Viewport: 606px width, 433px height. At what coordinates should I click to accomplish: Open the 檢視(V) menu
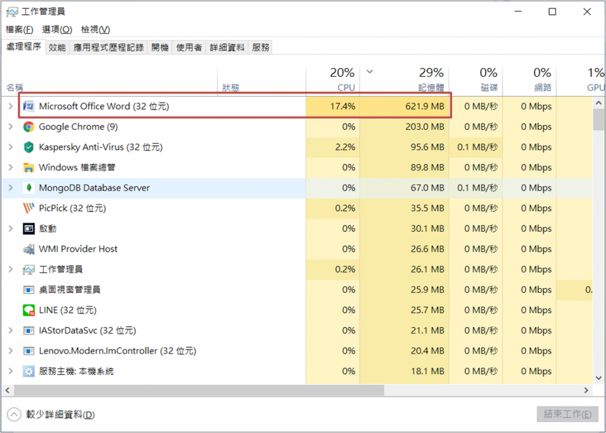pos(95,30)
